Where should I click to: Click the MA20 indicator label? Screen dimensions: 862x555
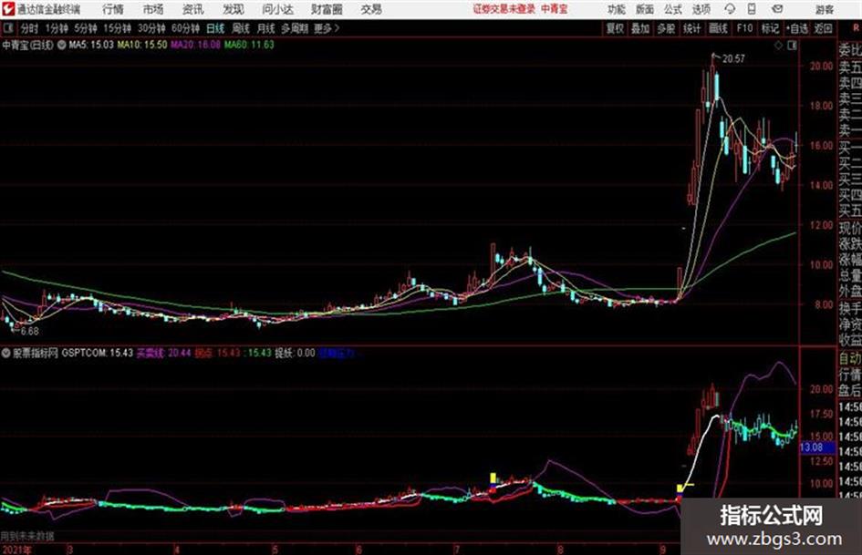click(195, 45)
